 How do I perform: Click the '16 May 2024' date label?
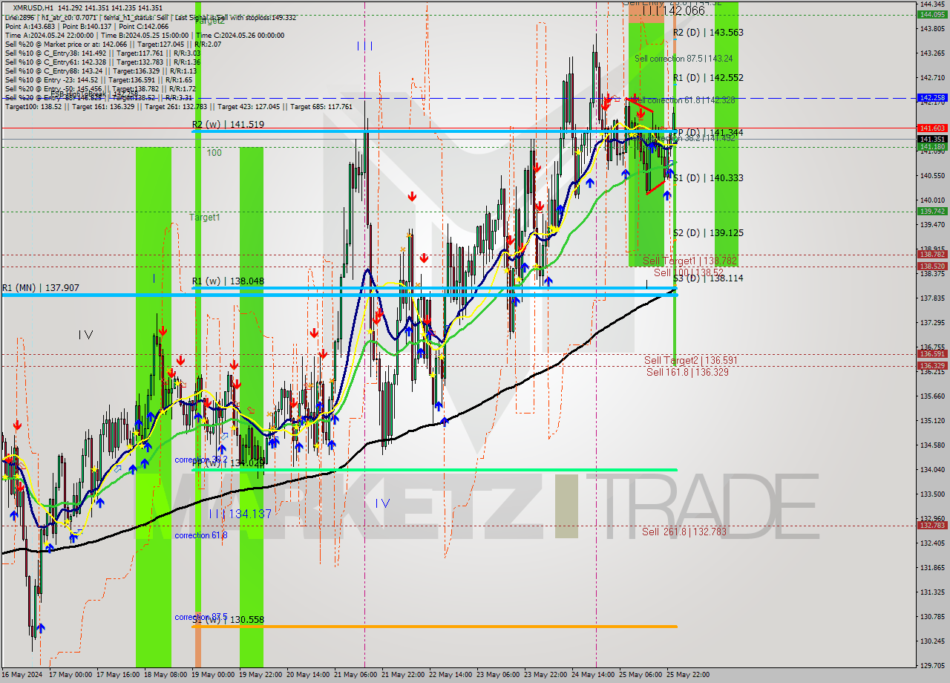(x=22, y=675)
